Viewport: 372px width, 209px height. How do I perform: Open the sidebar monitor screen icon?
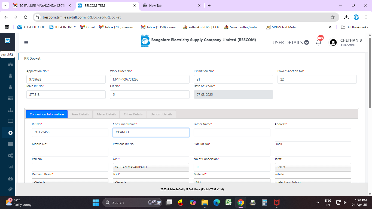[x=10, y=121]
